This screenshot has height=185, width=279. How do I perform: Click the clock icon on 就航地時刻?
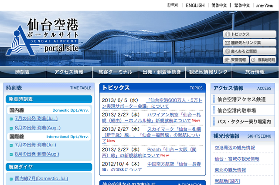(253, 60)
